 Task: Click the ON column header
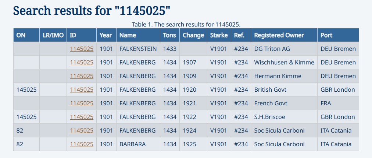pos(21,35)
